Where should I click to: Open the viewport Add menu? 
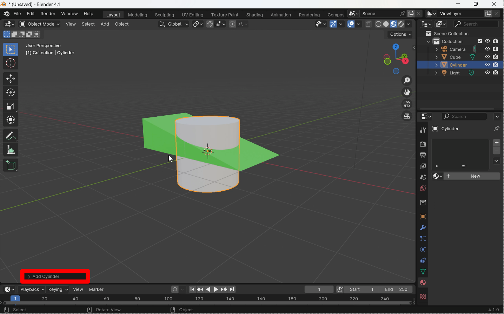coord(105,24)
